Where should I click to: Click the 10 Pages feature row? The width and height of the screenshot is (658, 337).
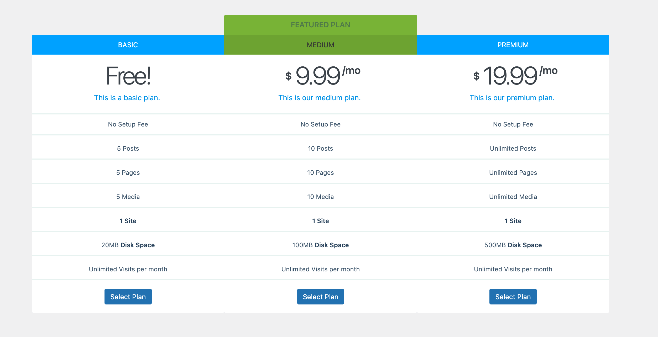321,172
